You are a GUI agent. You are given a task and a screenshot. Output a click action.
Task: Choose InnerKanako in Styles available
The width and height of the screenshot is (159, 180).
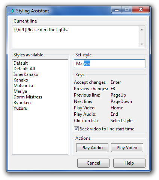click(26, 74)
